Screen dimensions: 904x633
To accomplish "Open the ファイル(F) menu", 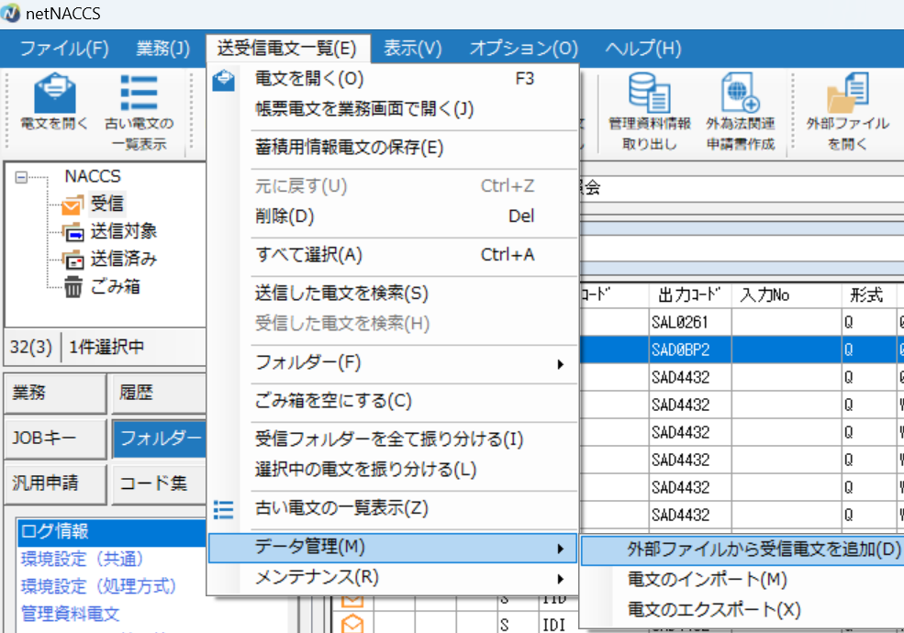I will point(64,48).
